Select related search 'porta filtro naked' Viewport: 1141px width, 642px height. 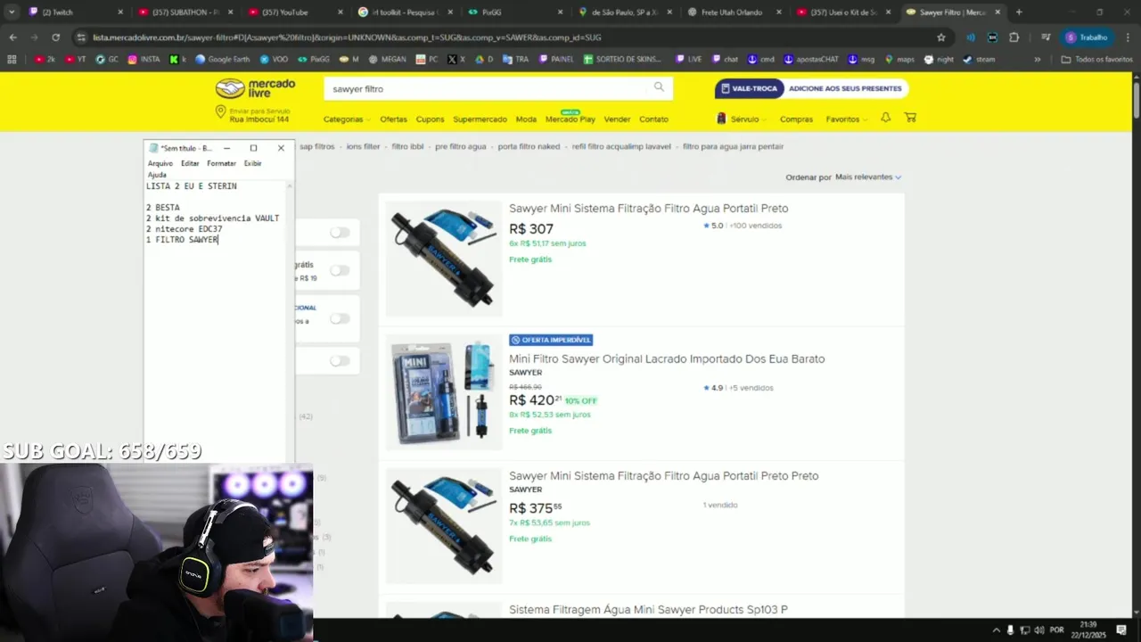pyautogui.click(x=529, y=146)
